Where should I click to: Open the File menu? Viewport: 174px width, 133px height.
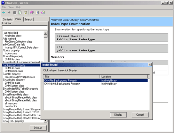pyautogui.click(x=4, y=7)
